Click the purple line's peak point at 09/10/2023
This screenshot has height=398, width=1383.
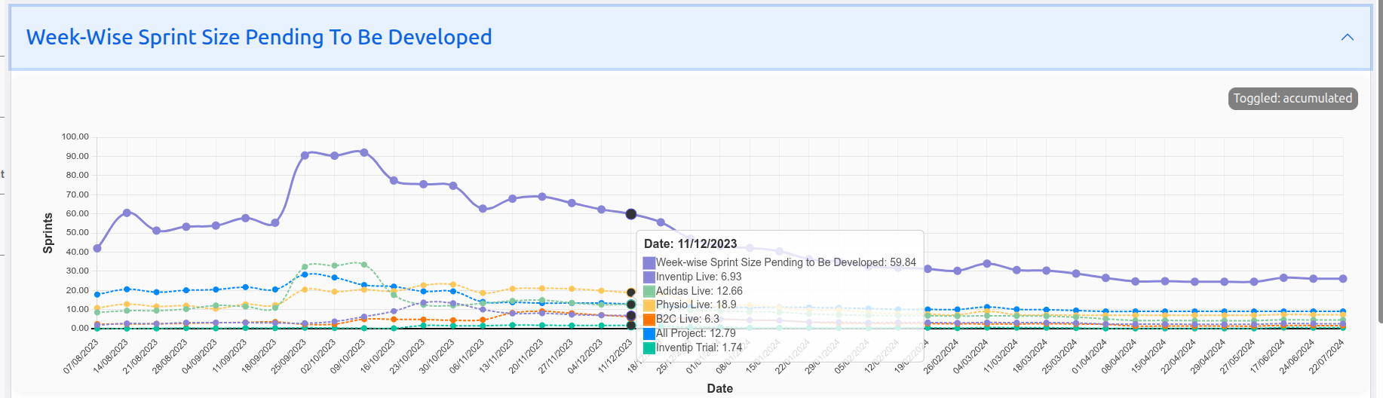pyautogui.click(x=364, y=152)
